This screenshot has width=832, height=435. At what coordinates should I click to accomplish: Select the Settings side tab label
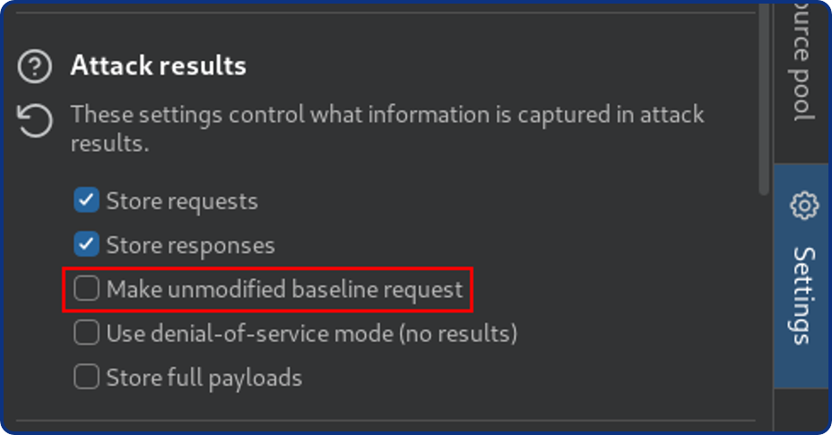pyautogui.click(x=803, y=294)
